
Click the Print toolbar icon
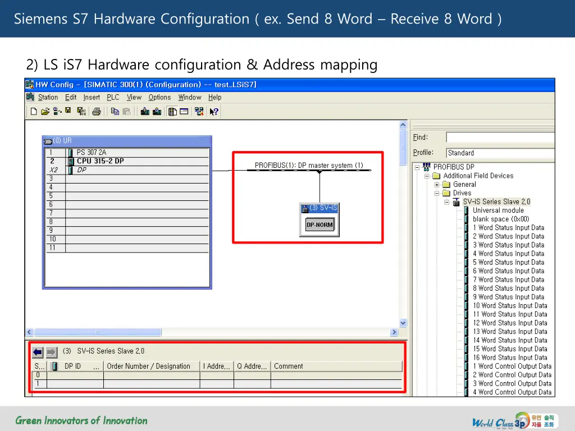[97, 112]
